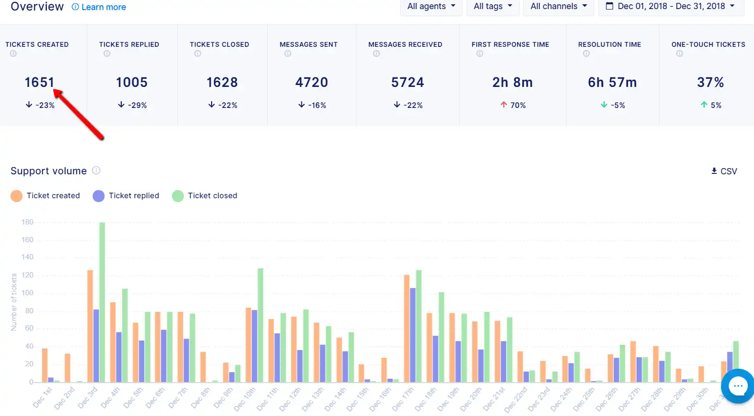This screenshot has height=416, width=754.
Task: Click the FIRST RESPONSE TIME card label
Action: [x=510, y=44]
